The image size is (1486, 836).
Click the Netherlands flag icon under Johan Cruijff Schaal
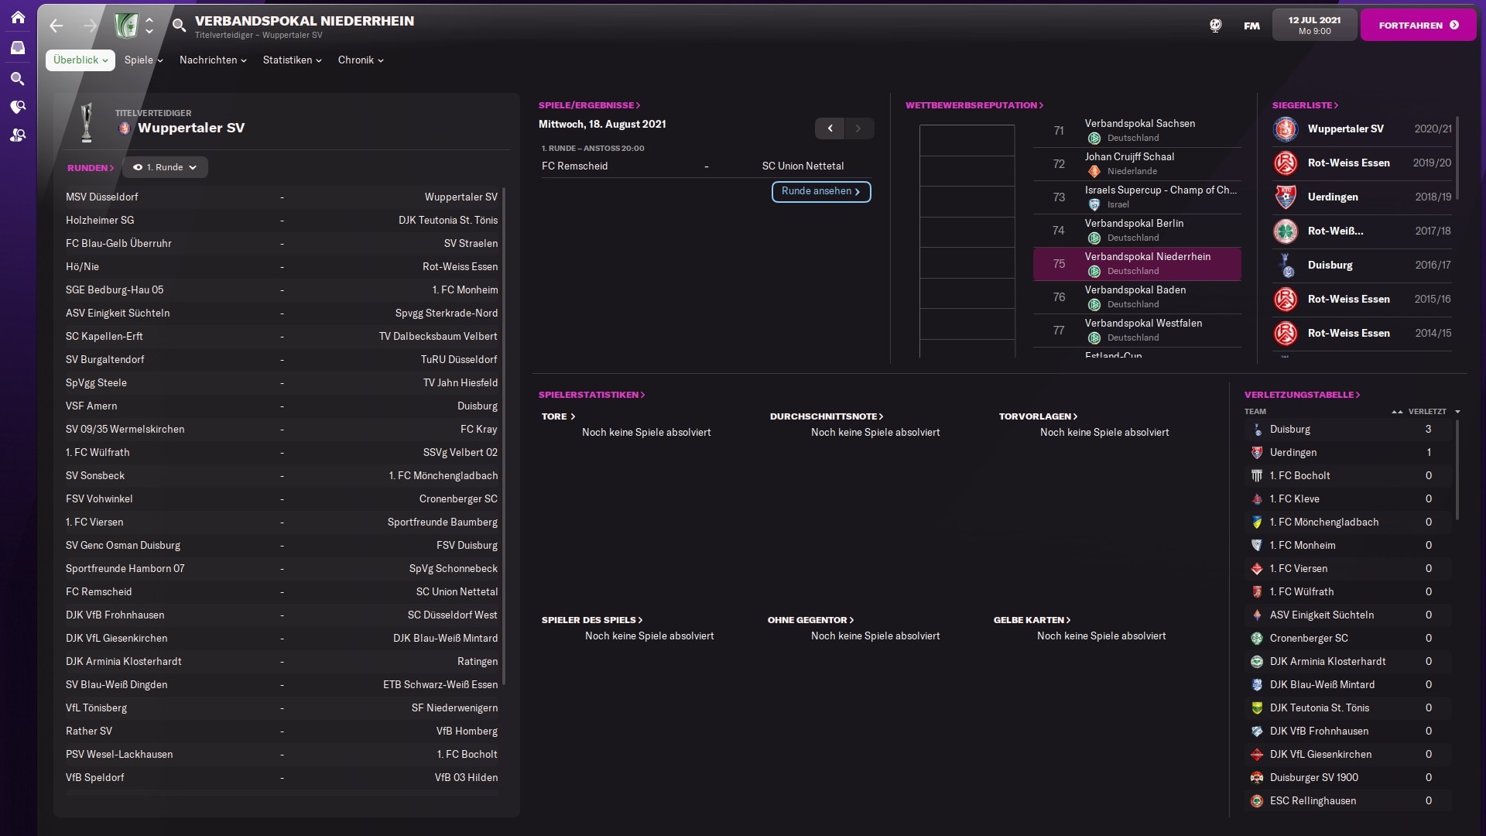coord(1094,172)
